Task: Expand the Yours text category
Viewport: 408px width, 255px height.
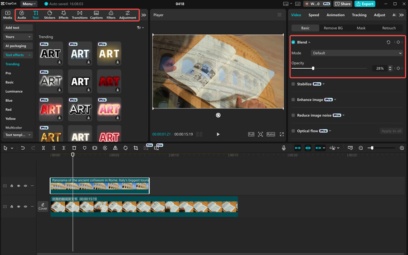Action: tap(18, 37)
